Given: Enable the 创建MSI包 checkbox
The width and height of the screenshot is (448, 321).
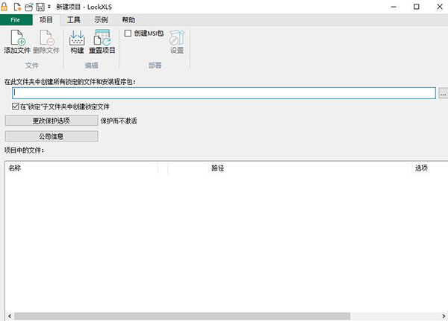Looking at the screenshot, I should (128, 34).
